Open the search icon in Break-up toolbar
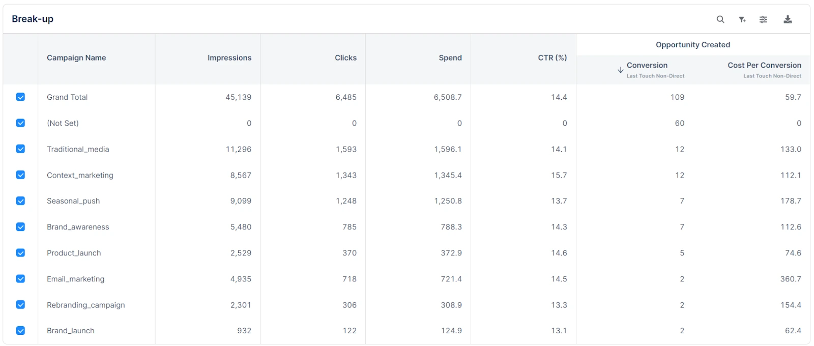Image resolution: width=814 pixels, height=346 pixels. [x=720, y=19]
